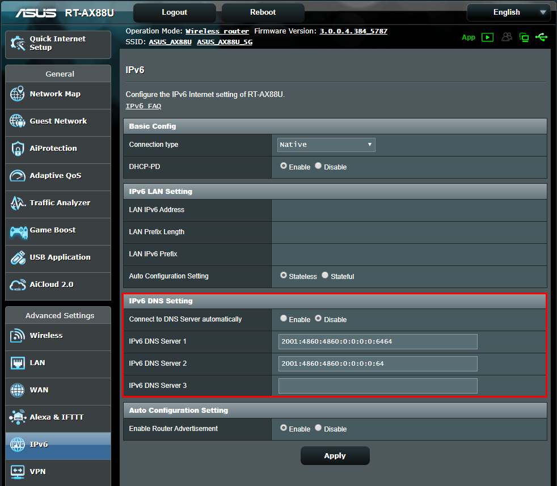Click the ASUS_AX88U_5G SSID link
The width and height of the screenshot is (557, 486).
(225, 42)
